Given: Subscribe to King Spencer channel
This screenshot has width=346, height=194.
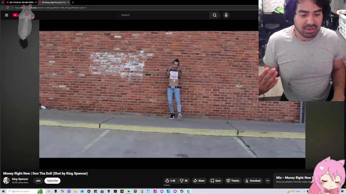Looking at the screenshot, I should 52,181.
